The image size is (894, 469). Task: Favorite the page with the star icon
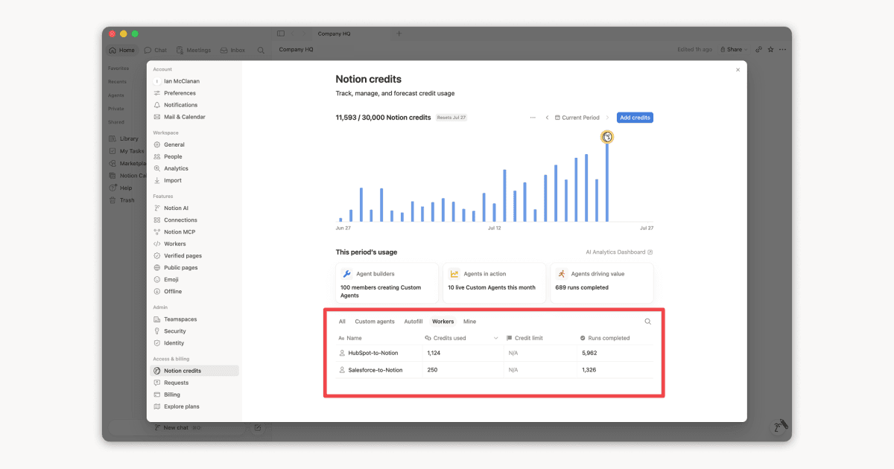(770, 49)
